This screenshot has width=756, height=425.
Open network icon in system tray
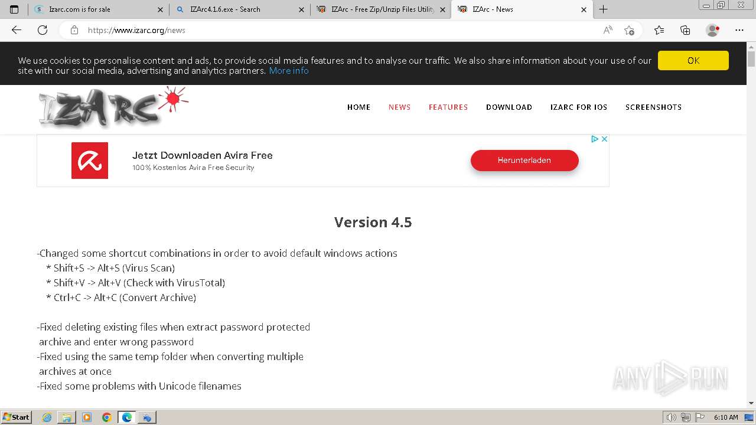pyautogui.click(x=686, y=417)
